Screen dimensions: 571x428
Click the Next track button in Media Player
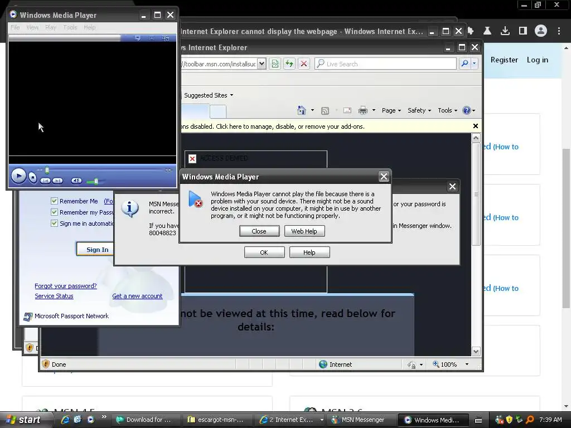click(57, 181)
